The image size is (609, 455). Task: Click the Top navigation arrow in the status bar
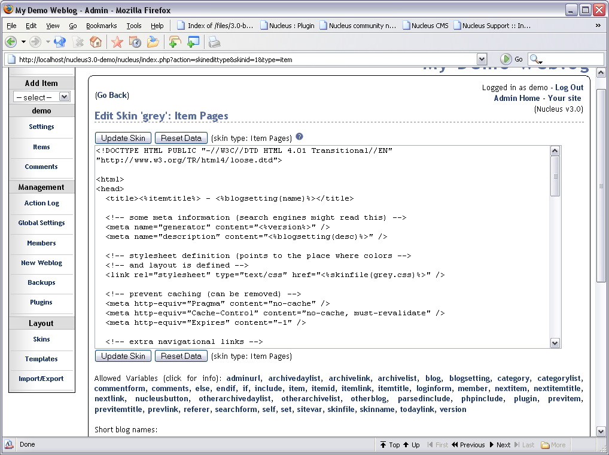click(389, 444)
